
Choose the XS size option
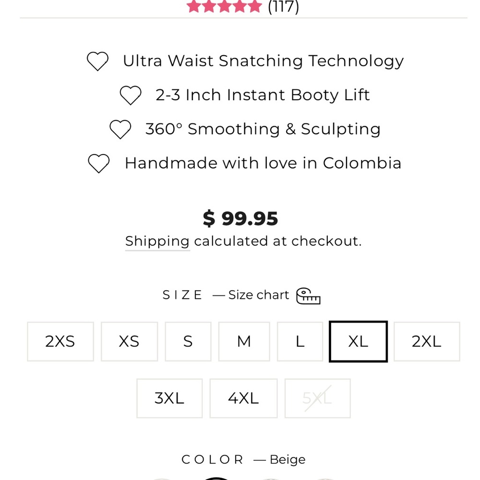coord(129,341)
